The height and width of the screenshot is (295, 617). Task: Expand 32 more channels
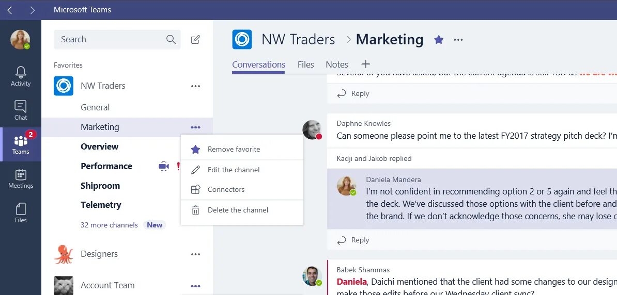109,225
